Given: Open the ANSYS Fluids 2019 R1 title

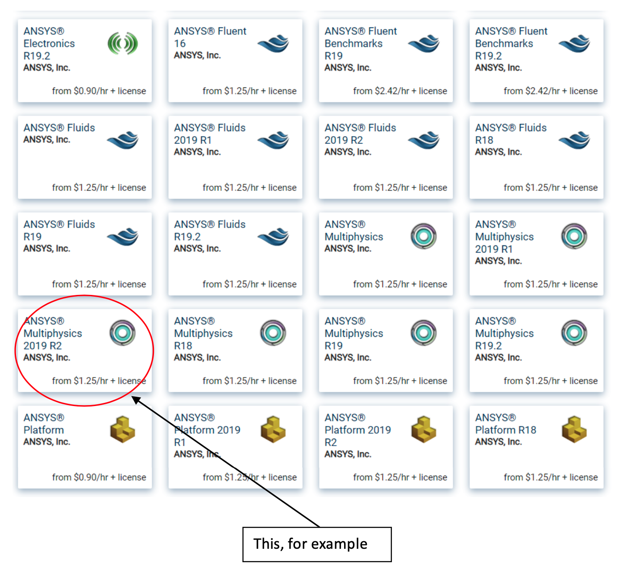Looking at the screenshot, I should click(x=210, y=134).
